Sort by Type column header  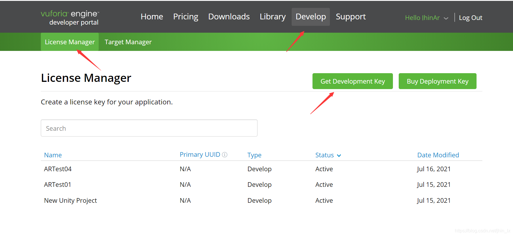(254, 155)
